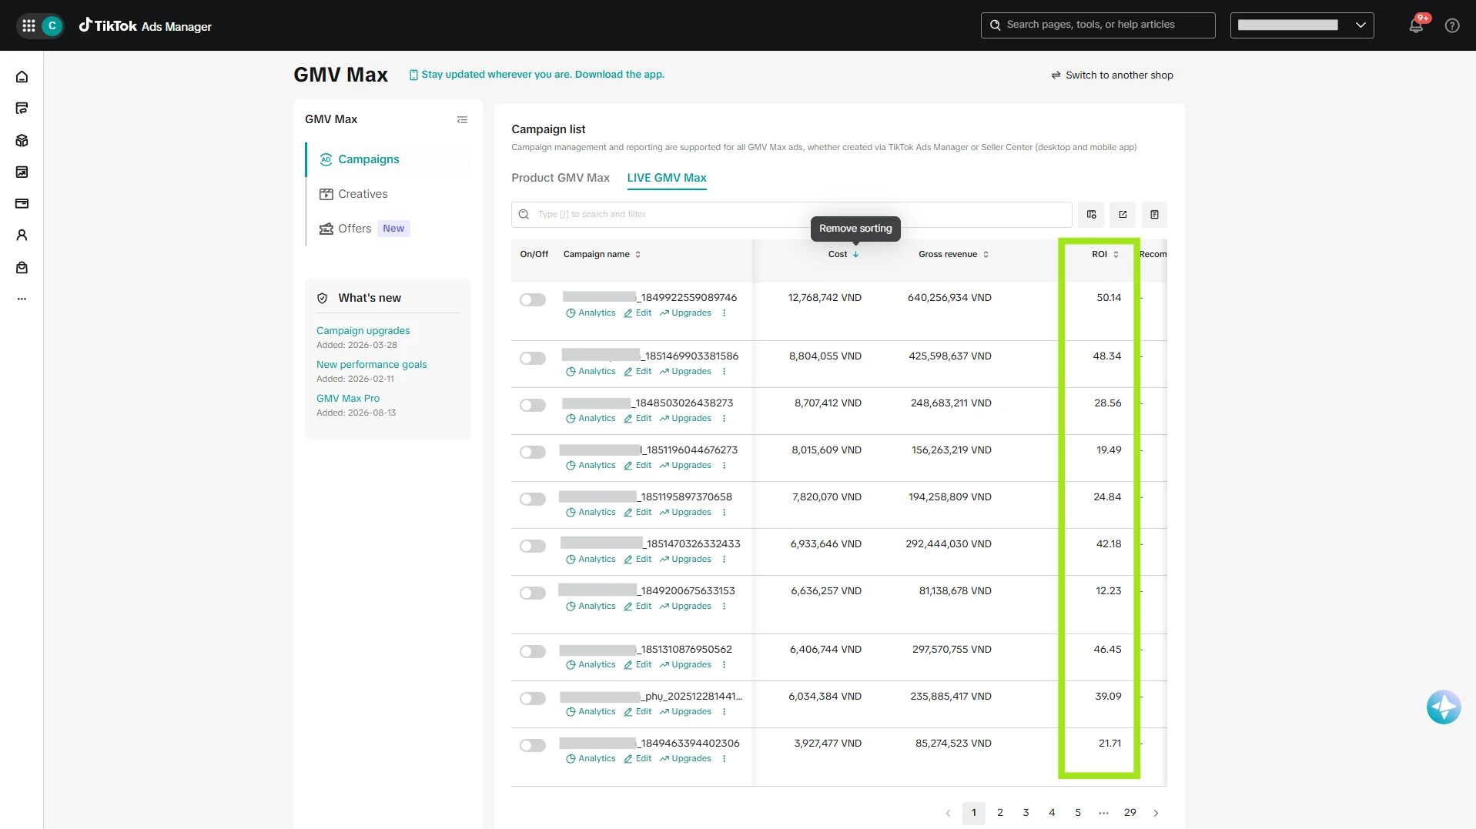This screenshot has width=1476, height=829.
Task: Open the apps grid menu icon
Action: coord(28,25)
